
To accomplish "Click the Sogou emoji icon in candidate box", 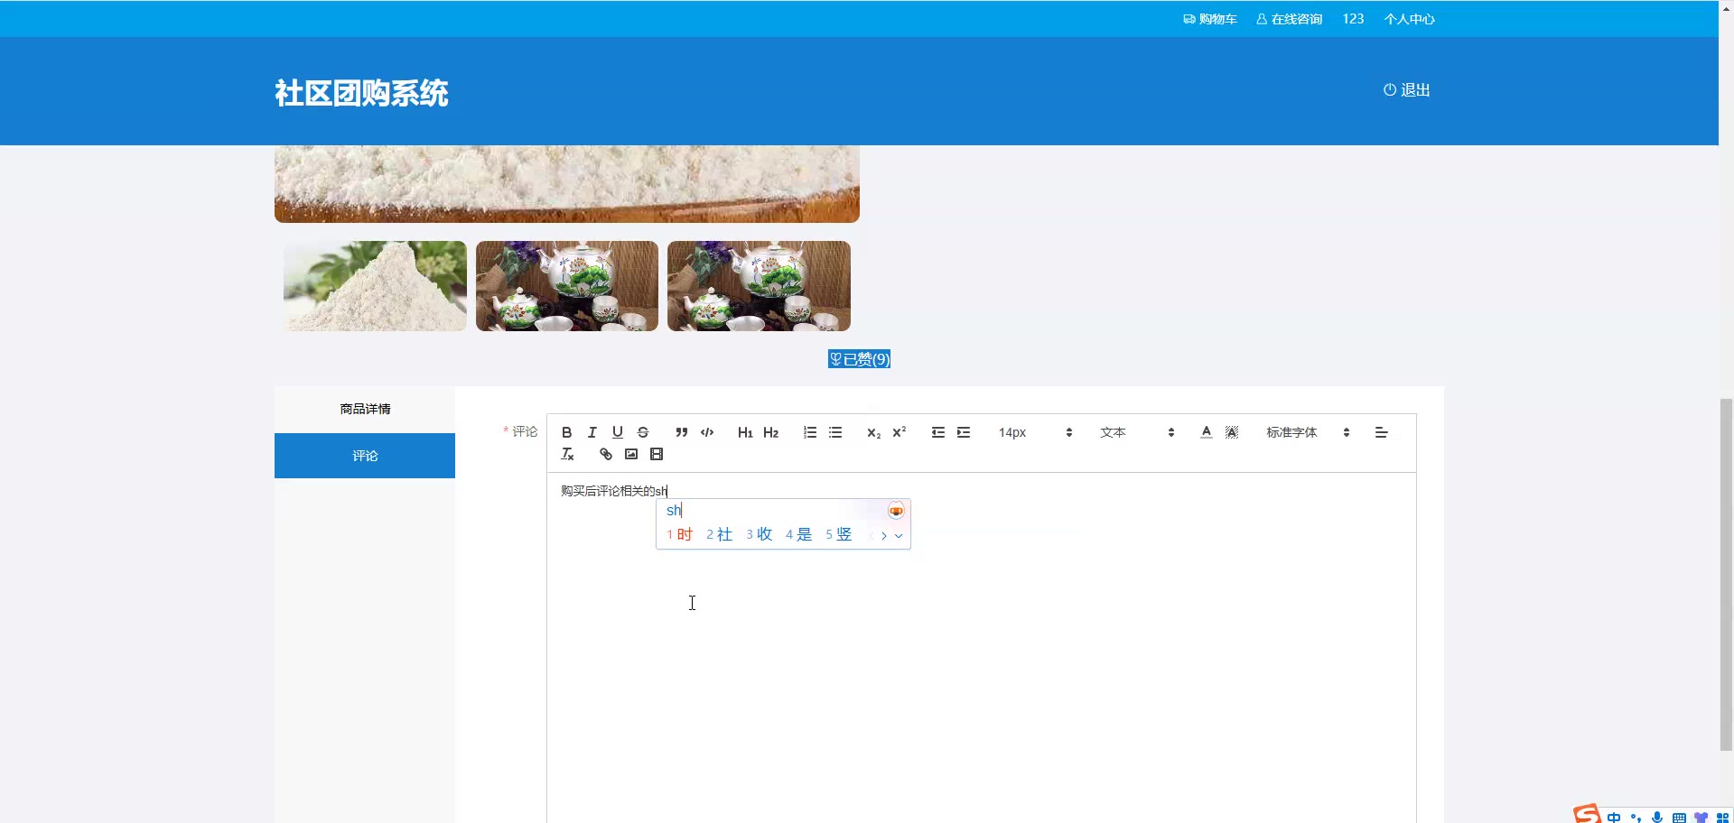I will pyautogui.click(x=896, y=511).
